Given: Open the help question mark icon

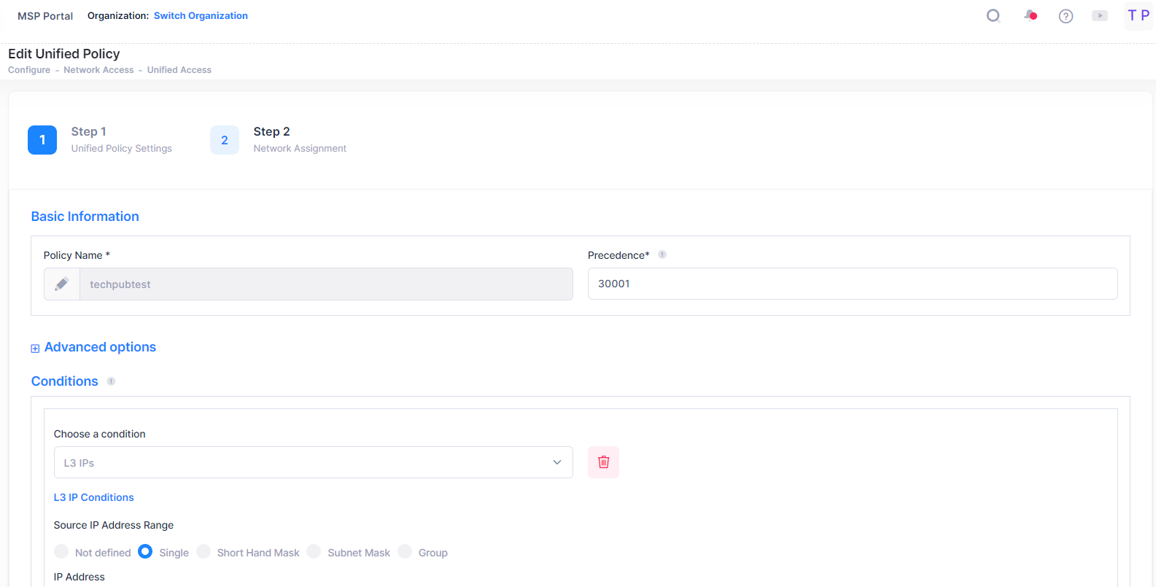Looking at the screenshot, I should tap(1066, 16).
